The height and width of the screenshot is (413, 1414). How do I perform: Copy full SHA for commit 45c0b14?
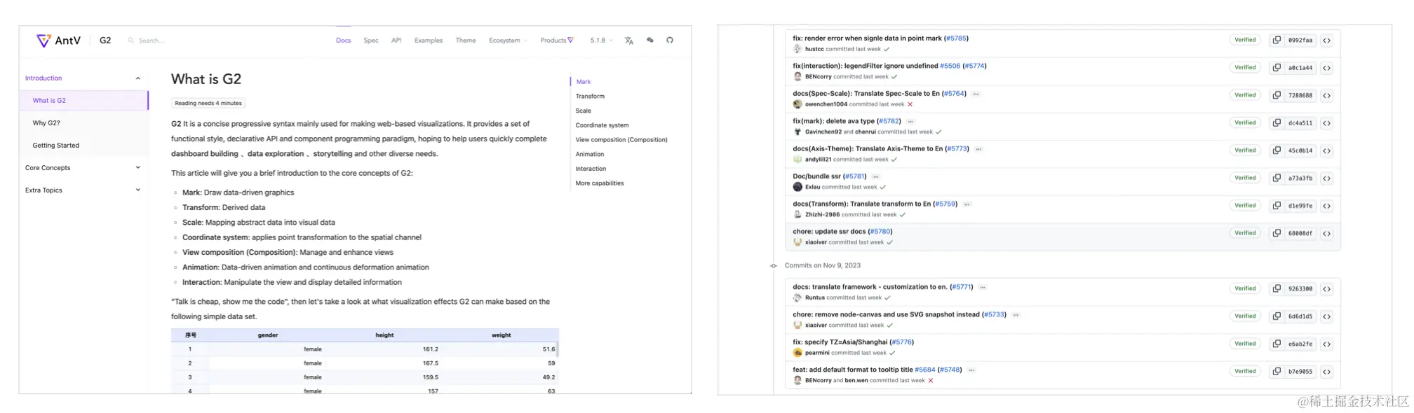1277,150
